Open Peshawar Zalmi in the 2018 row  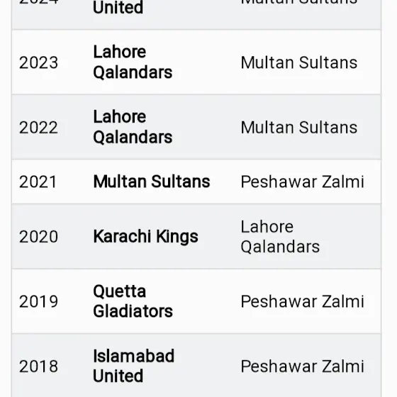302,366
